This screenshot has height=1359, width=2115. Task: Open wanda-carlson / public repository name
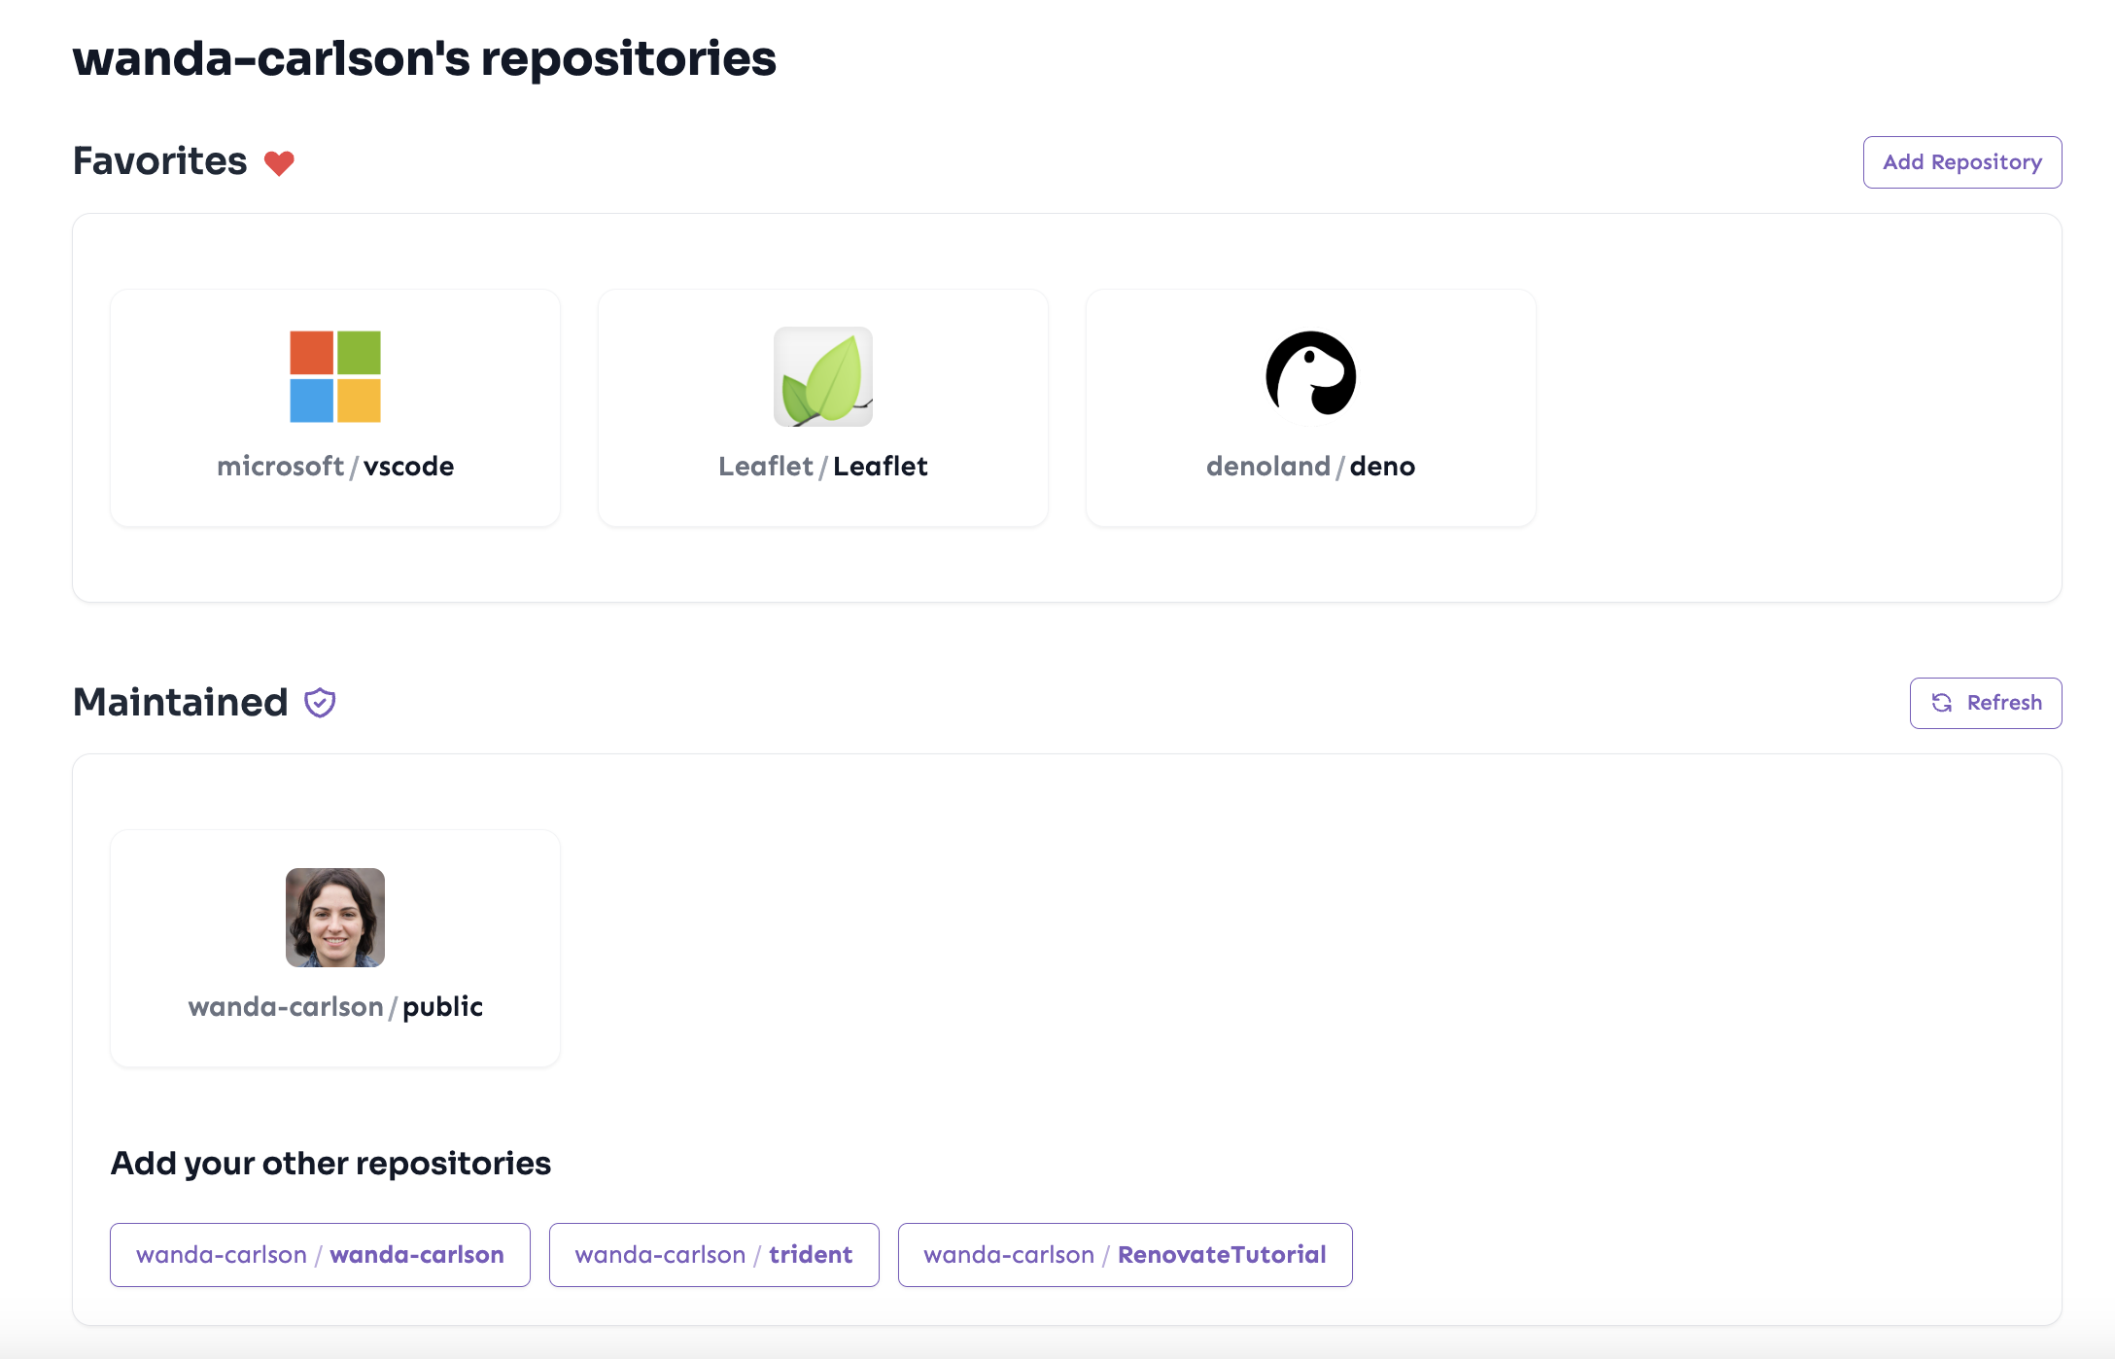(x=335, y=1007)
